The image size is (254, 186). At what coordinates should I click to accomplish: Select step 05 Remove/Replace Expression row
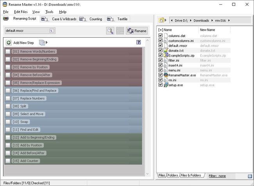tap(73, 83)
